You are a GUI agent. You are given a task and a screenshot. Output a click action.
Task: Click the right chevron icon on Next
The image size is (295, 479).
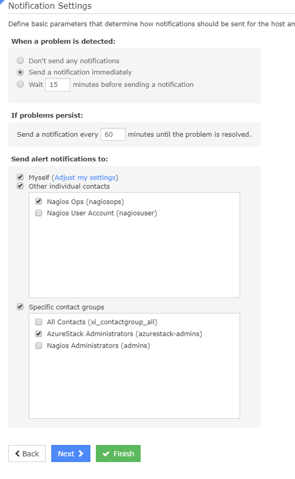[x=81, y=453]
